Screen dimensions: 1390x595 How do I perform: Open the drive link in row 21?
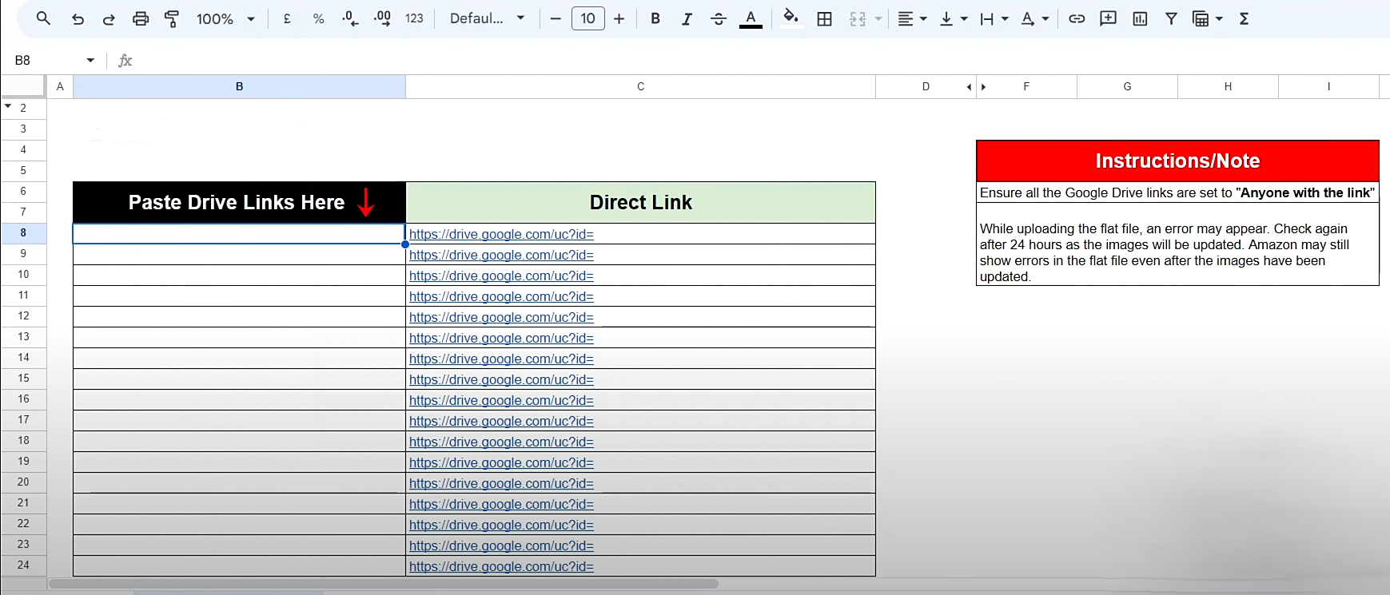pos(501,504)
